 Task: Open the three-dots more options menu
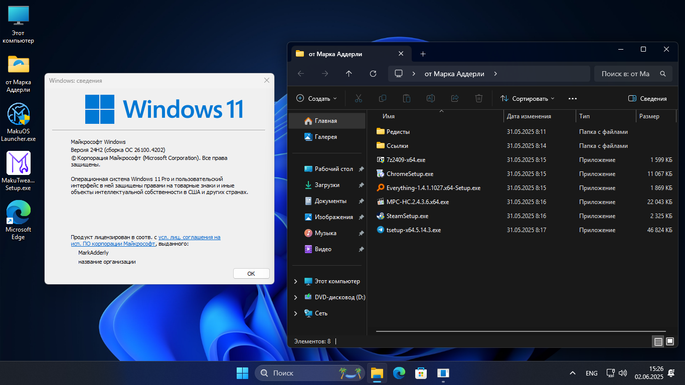(573, 99)
